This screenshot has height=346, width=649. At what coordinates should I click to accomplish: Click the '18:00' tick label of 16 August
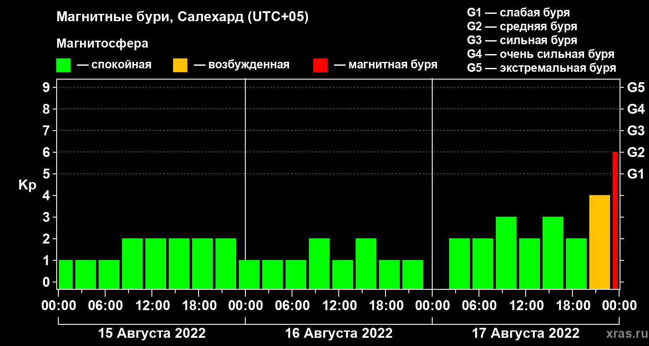(386, 306)
